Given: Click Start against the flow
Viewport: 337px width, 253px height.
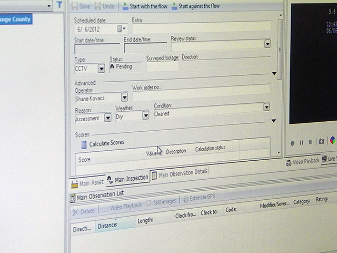Looking at the screenshot, I should (195, 7).
